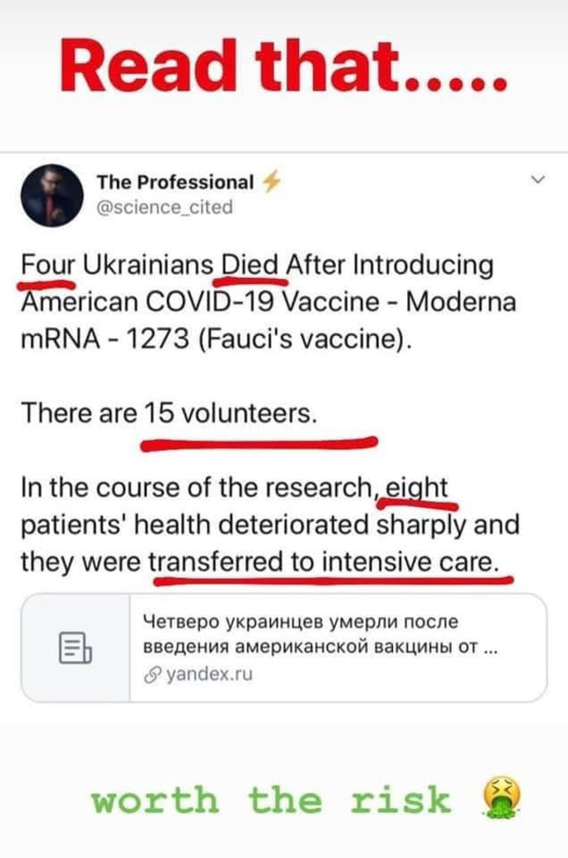
Task: Click The Professional profile avatar
Action: tap(53, 195)
